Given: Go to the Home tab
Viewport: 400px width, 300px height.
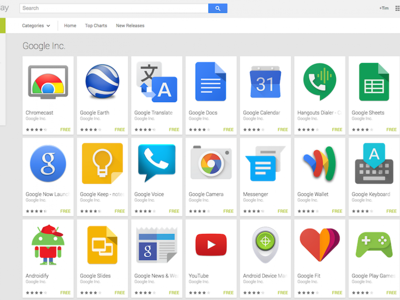Looking at the screenshot, I should 70,26.
